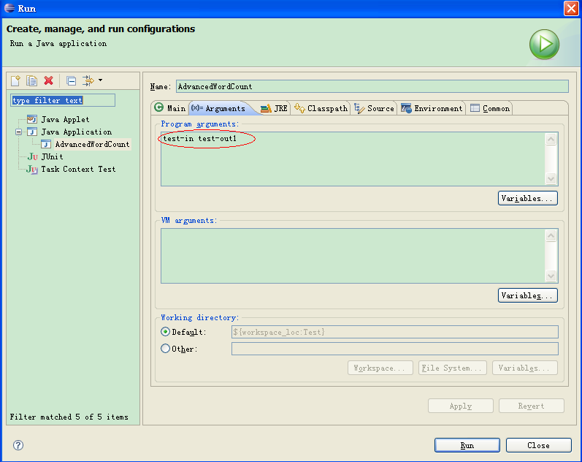This screenshot has height=462, width=582.
Task: Open filter dropdown arrow in toolbar
Action: 100,80
